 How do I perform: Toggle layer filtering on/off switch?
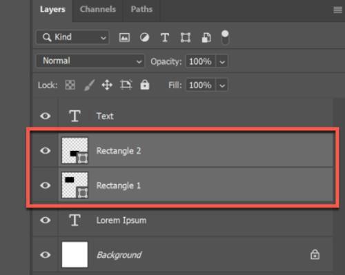tap(225, 37)
